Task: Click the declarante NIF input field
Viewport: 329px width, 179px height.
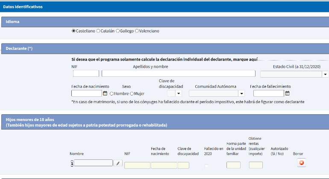Action: coord(86,73)
